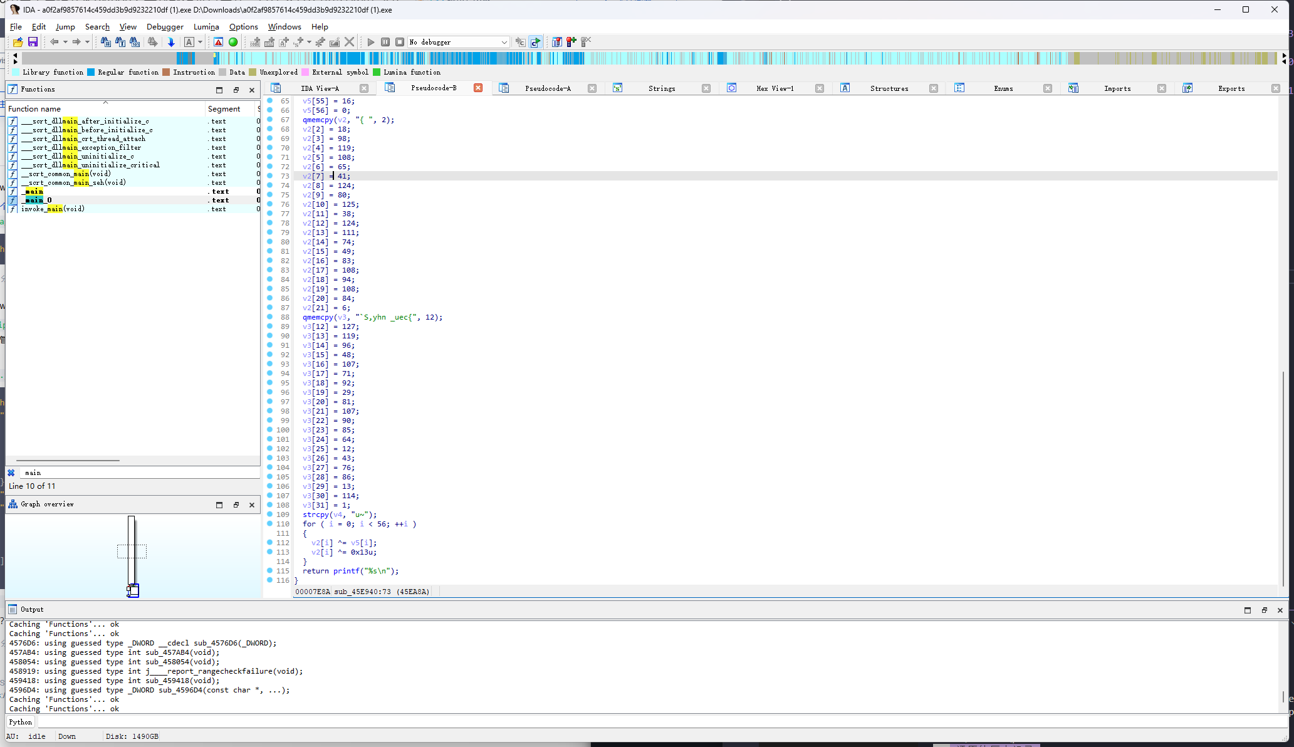Switch to the Hex View-1 tab
Viewport: 1294px width, 747px height.
(x=775, y=88)
